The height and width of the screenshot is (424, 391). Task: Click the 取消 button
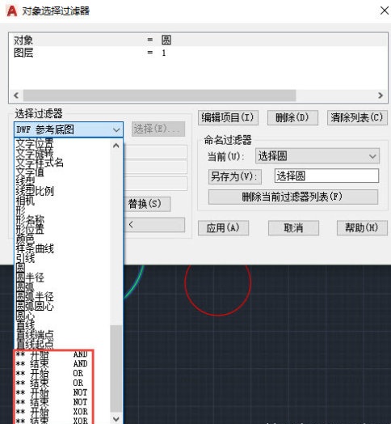[x=293, y=228]
